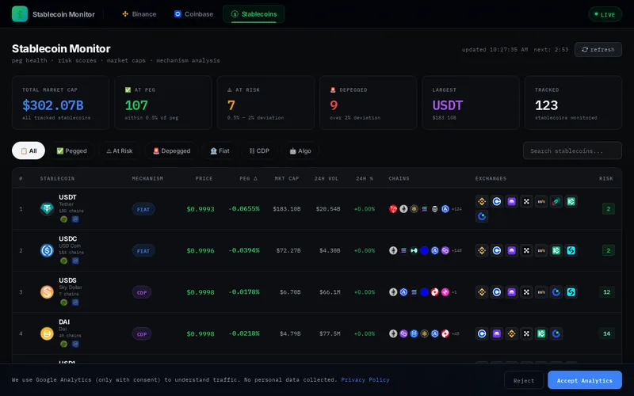Screen dimensions: 634x396
Task: Click the USDC coin logo
Action: [47, 250]
